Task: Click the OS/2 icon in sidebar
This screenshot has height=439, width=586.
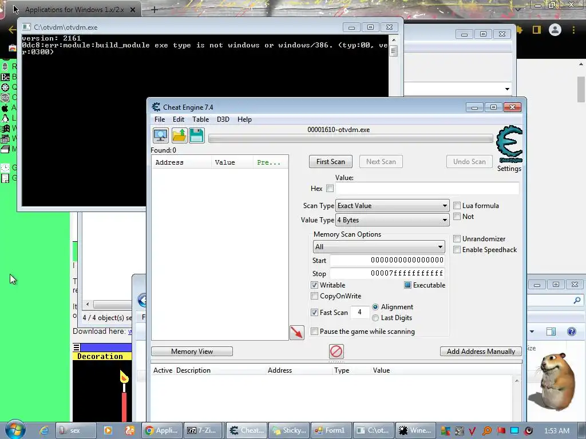Action: tap(5, 97)
